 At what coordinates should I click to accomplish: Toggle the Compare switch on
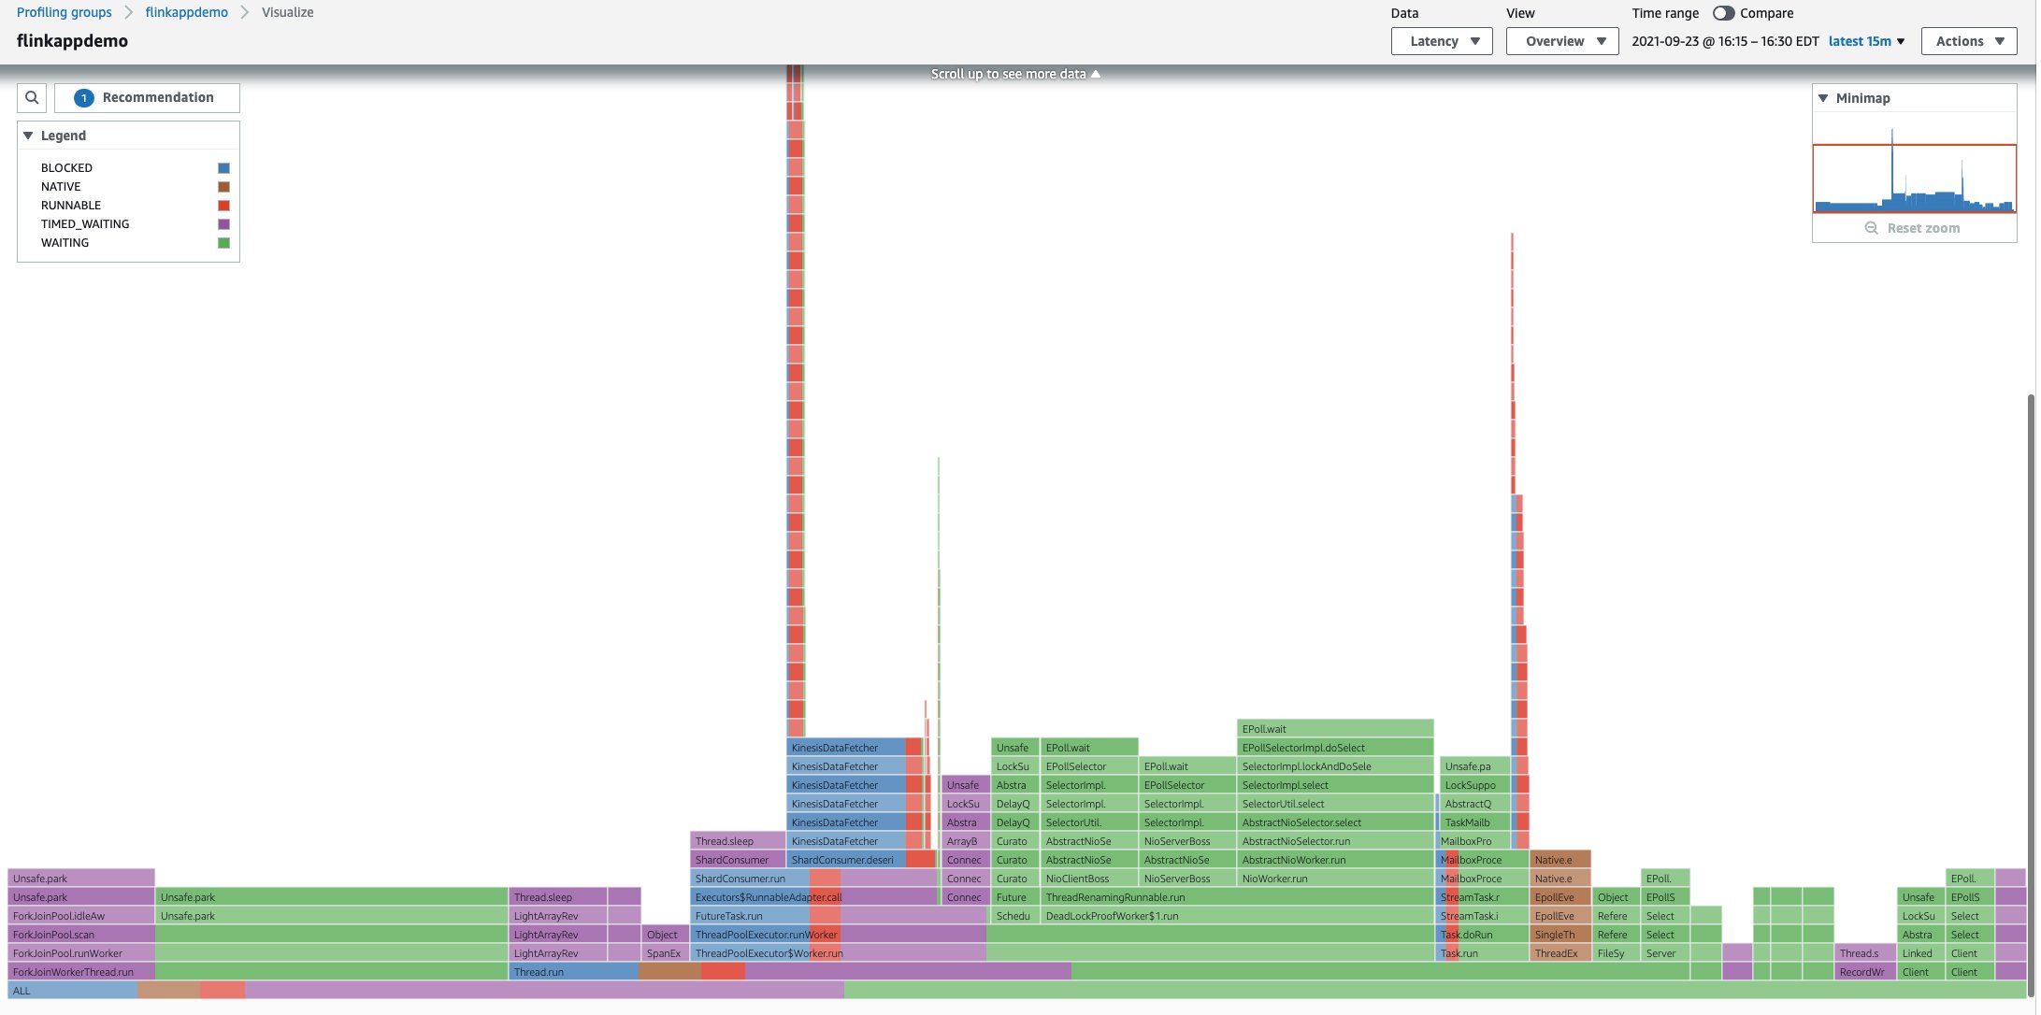click(1721, 14)
